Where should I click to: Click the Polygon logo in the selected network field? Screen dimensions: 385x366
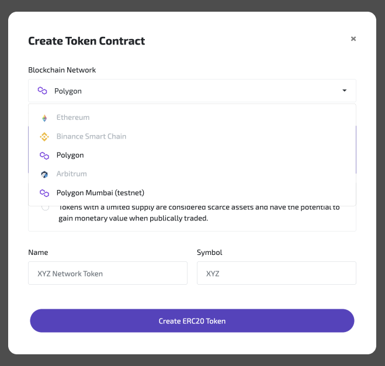[42, 91]
